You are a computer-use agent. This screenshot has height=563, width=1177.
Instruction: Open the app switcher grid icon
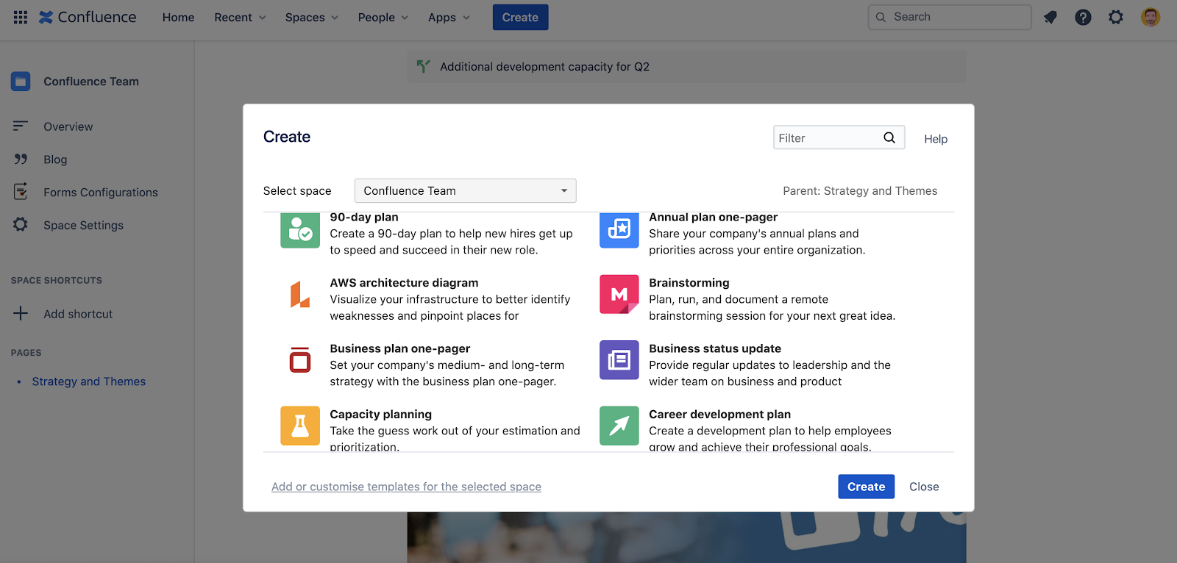21,17
